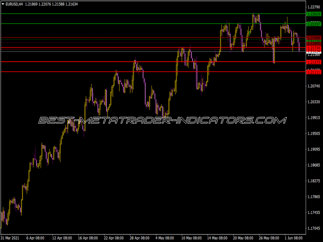Click the 1 Jun 08:00 time label
Image resolution: width=323 pixels, height=242 pixels.
(x=294, y=238)
